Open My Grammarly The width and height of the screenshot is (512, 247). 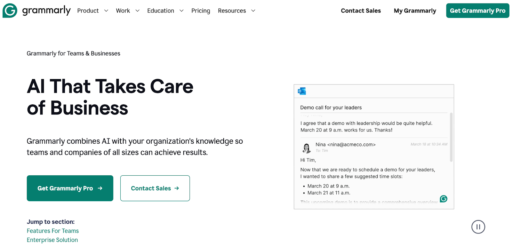coord(415,11)
